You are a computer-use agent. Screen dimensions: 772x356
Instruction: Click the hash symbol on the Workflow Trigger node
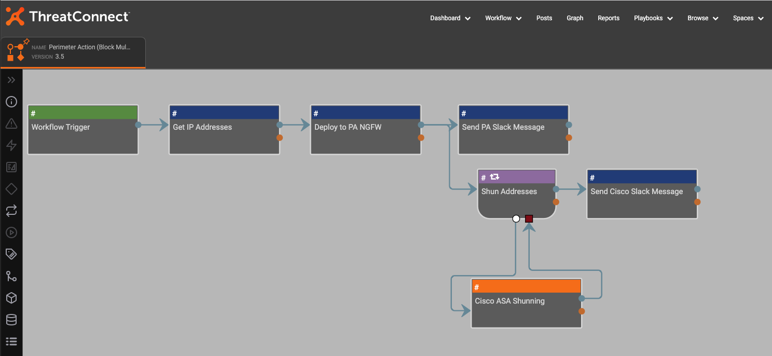[33, 113]
